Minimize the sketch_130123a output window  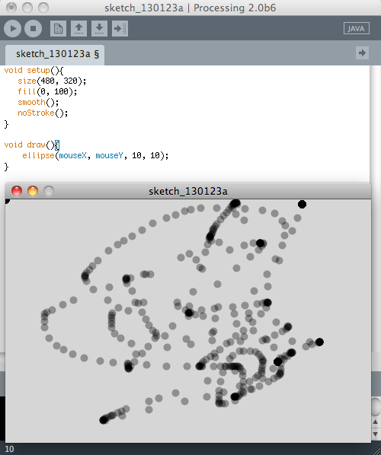[x=33, y=191]
